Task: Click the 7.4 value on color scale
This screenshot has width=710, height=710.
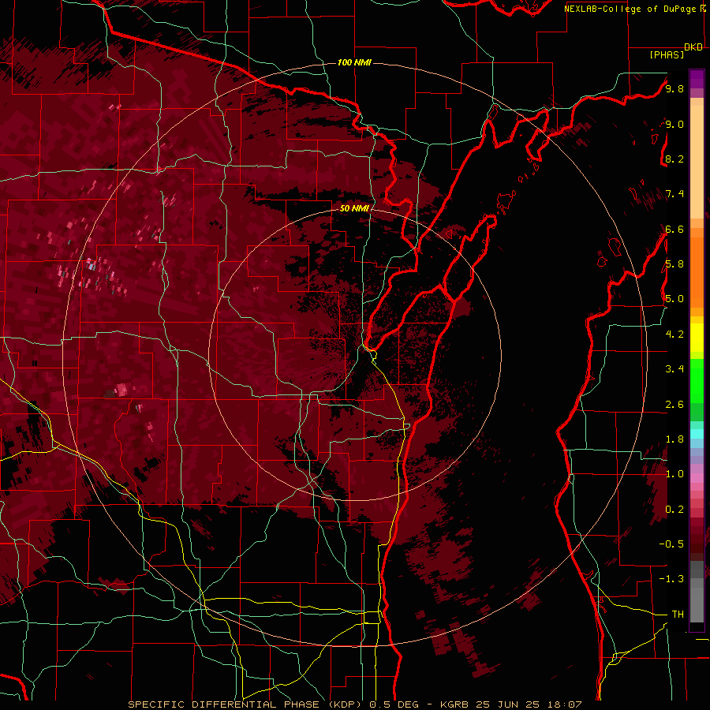Action: point(674,194)
